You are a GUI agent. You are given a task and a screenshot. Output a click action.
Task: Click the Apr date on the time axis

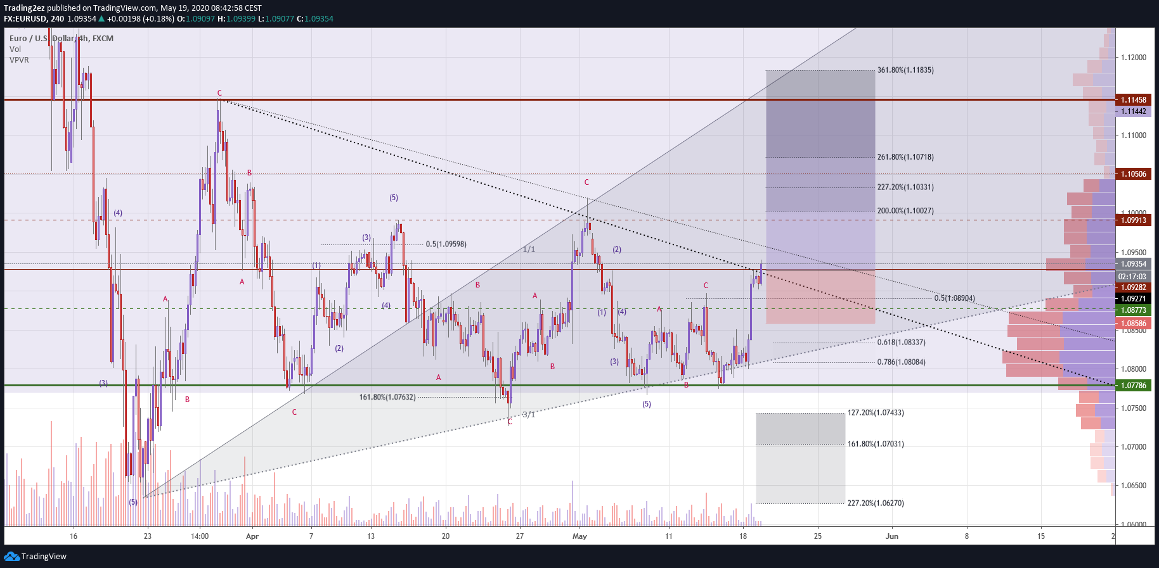point(252,536)
